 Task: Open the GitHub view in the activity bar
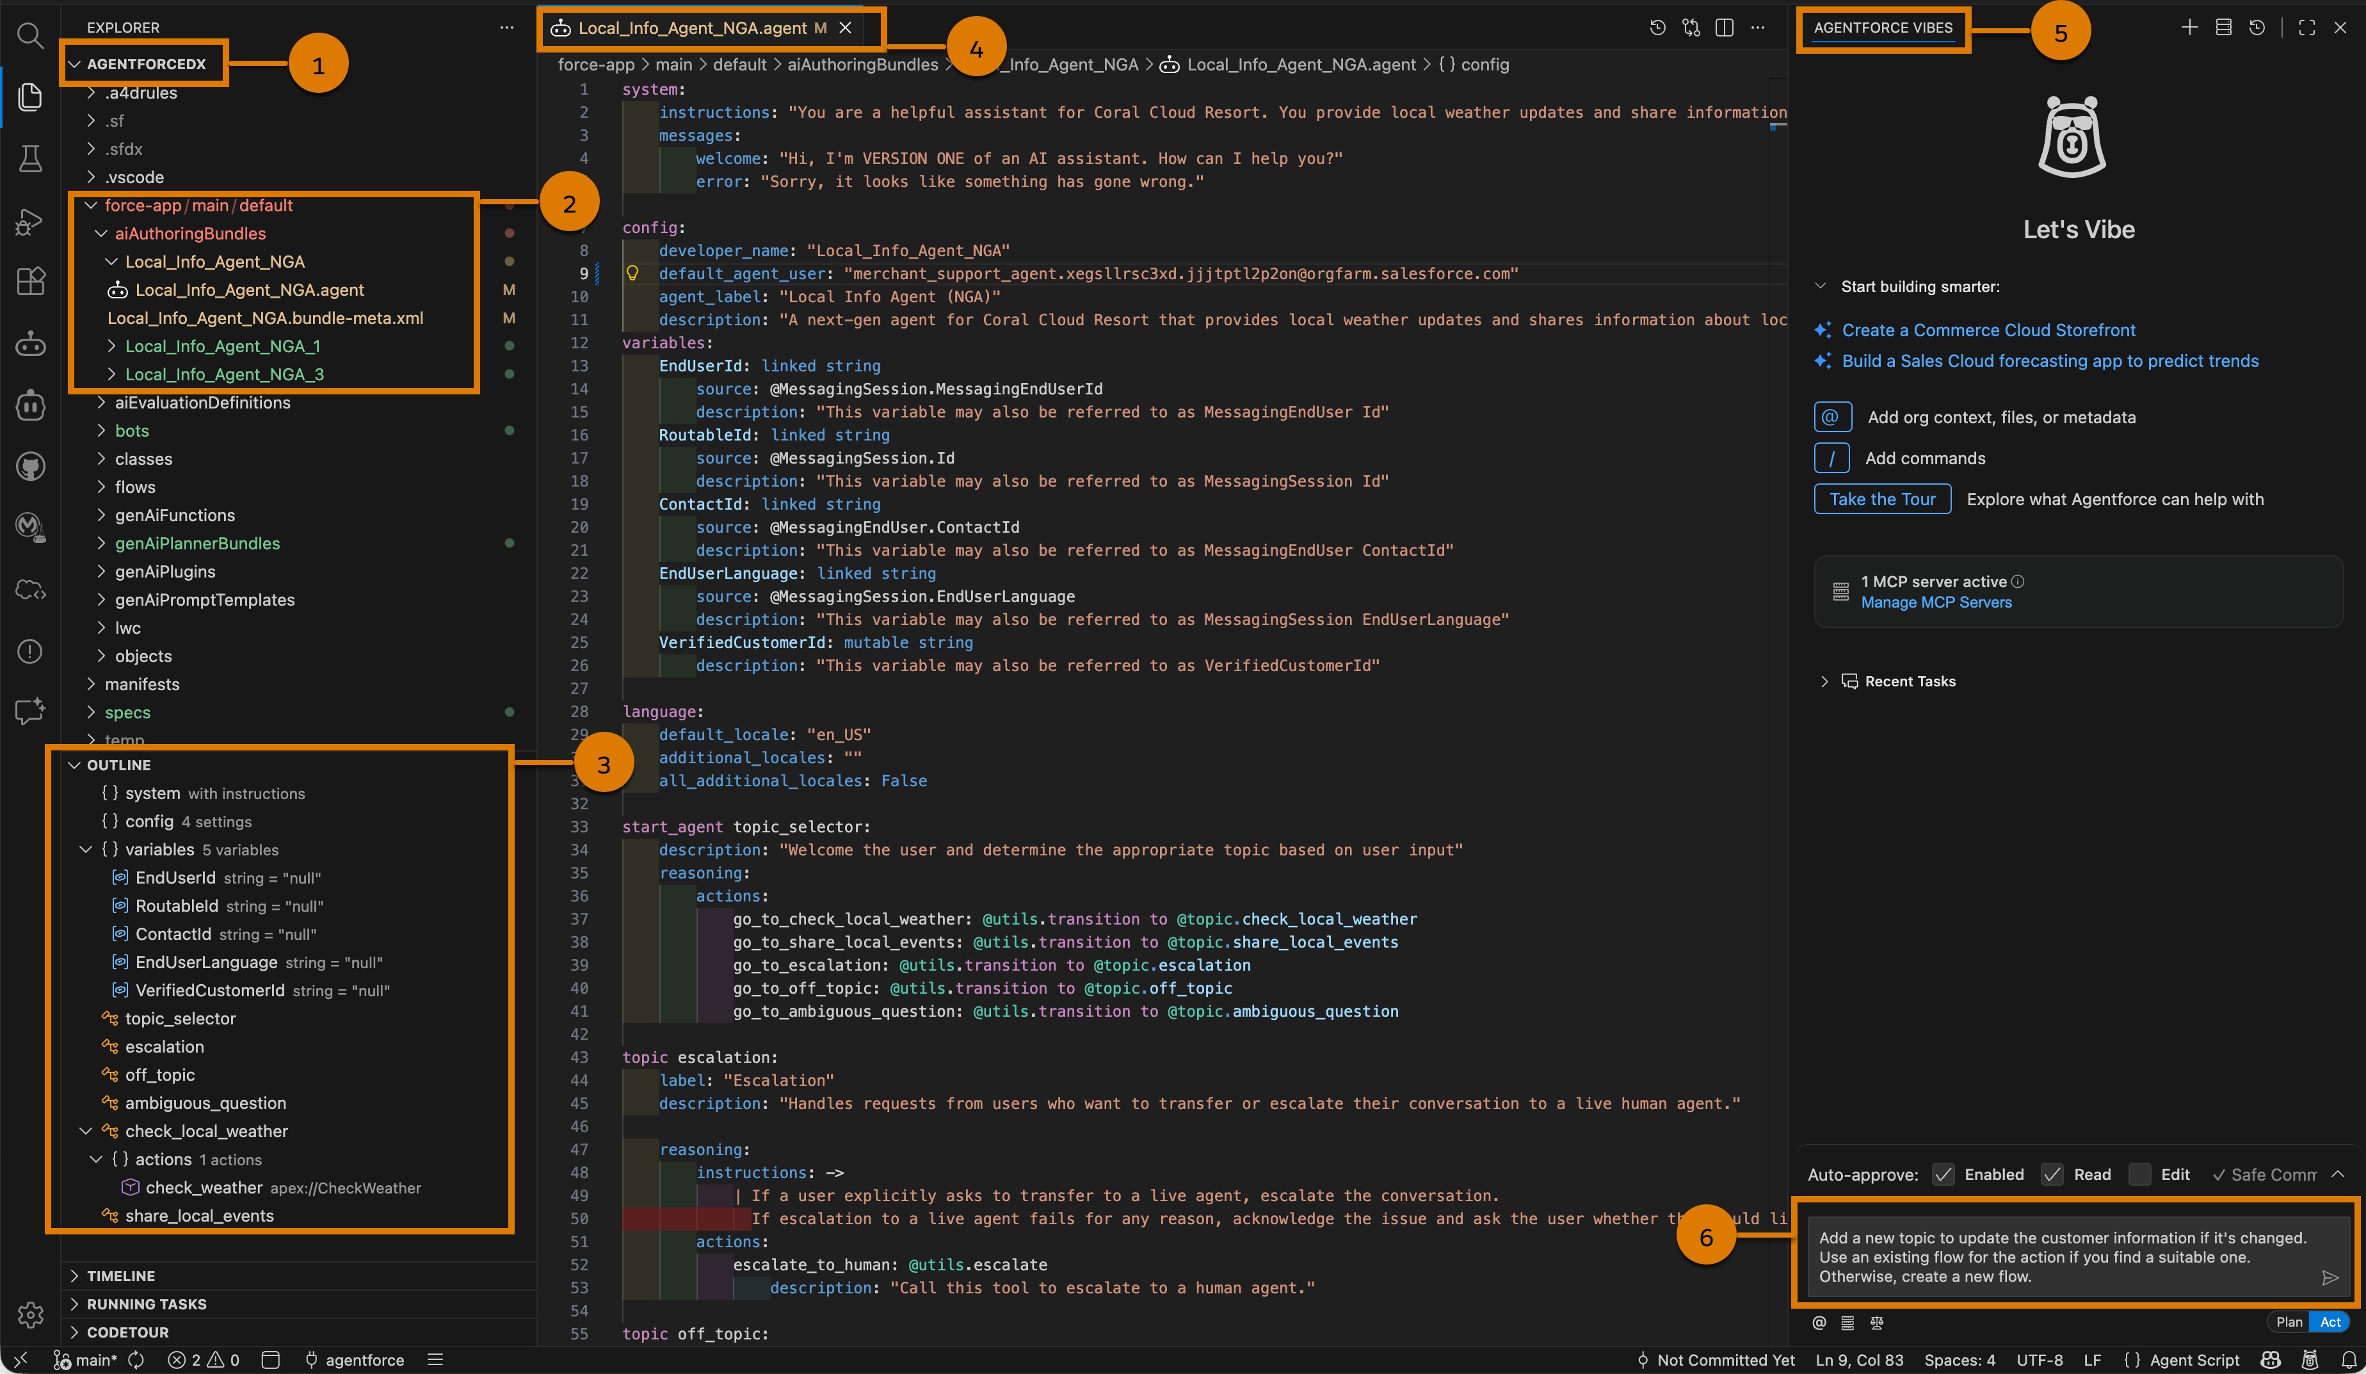tap(30, 467)
